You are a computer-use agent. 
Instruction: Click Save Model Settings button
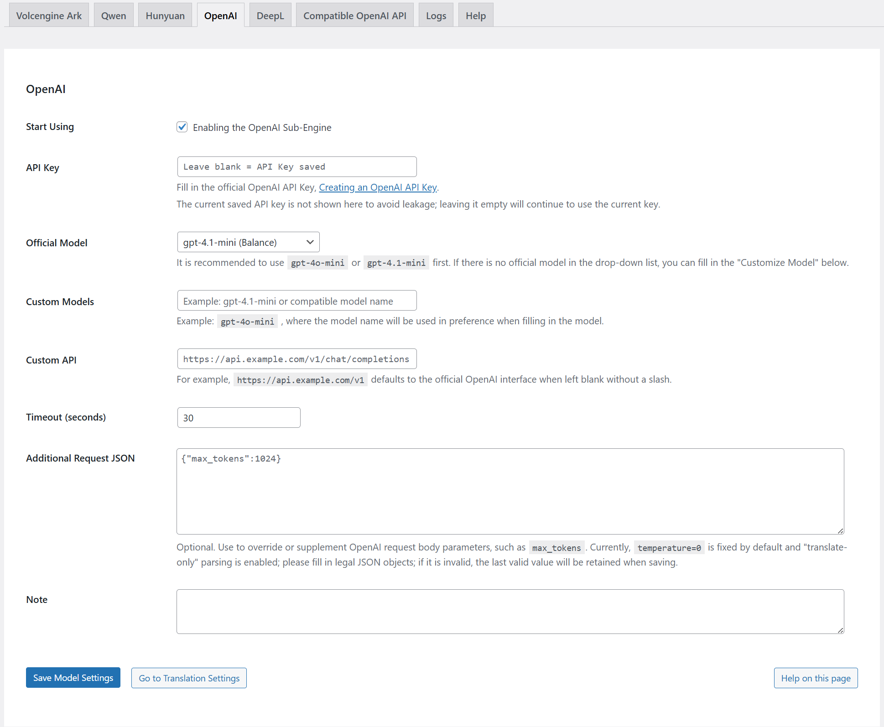pyautogui.click(x=73, y=678)
